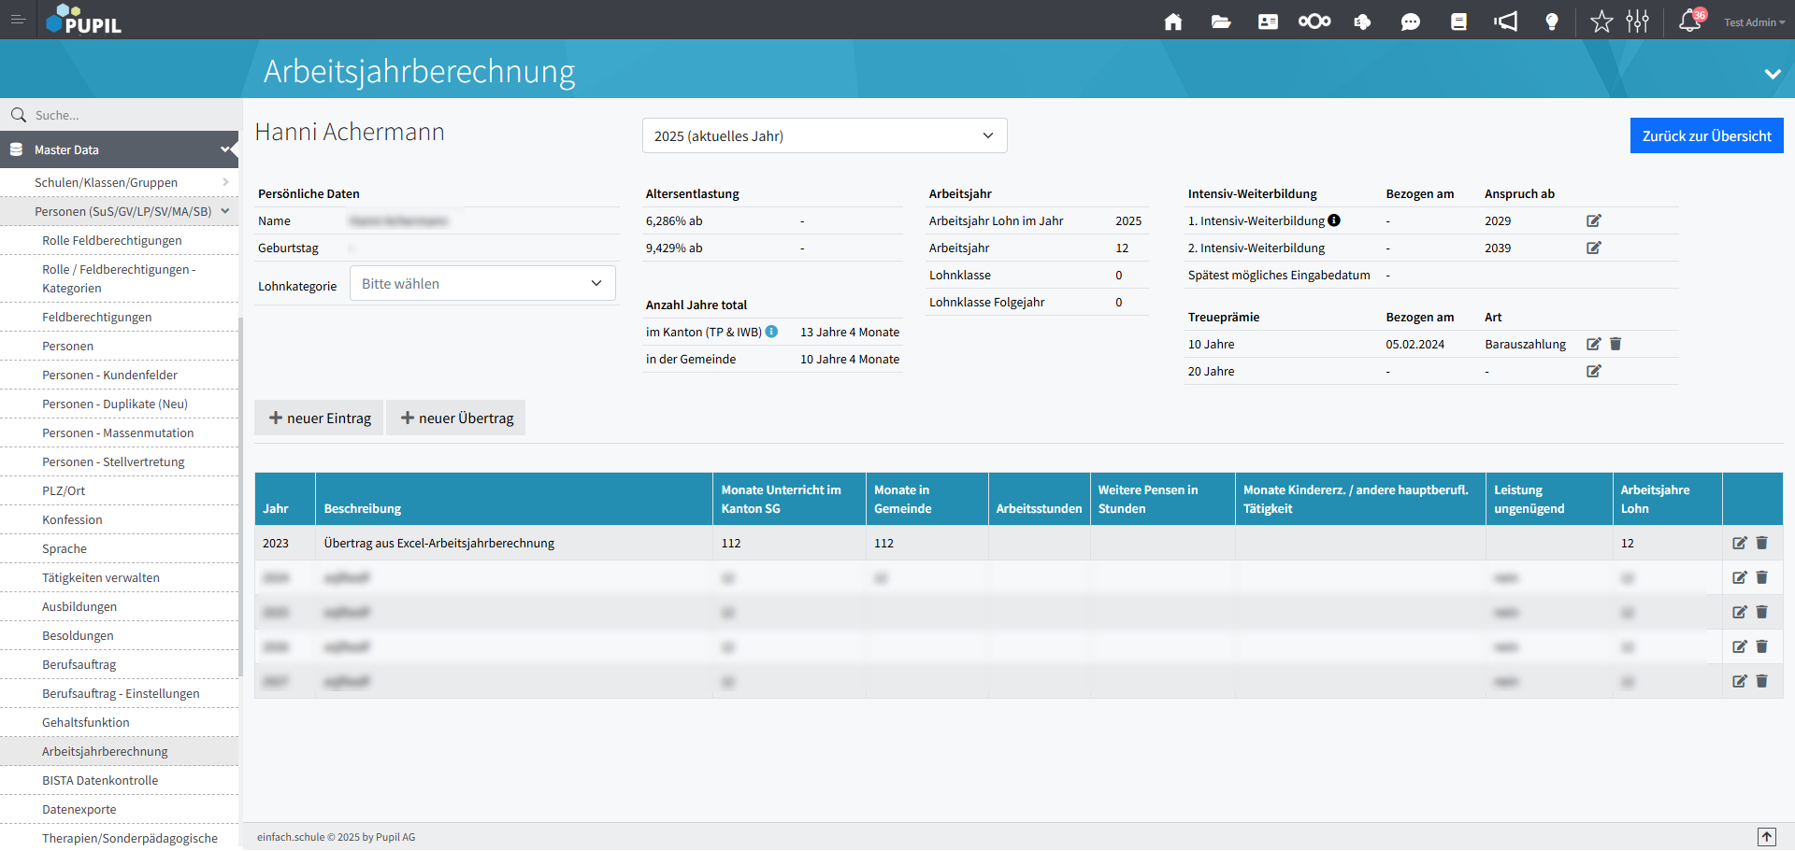Delete the 2023 Übertrag table row
The width and height of the screenshot is (1795, 851).
click(x=1762, y=543)
